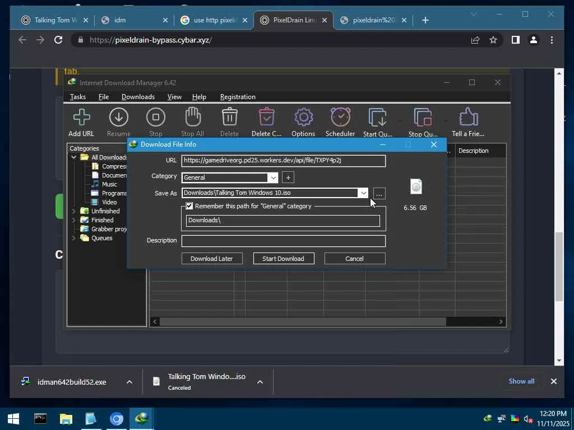Click the Download Later button
This screenshot has height=430, width=574.
pyautogui.click(x=211, y=259)
